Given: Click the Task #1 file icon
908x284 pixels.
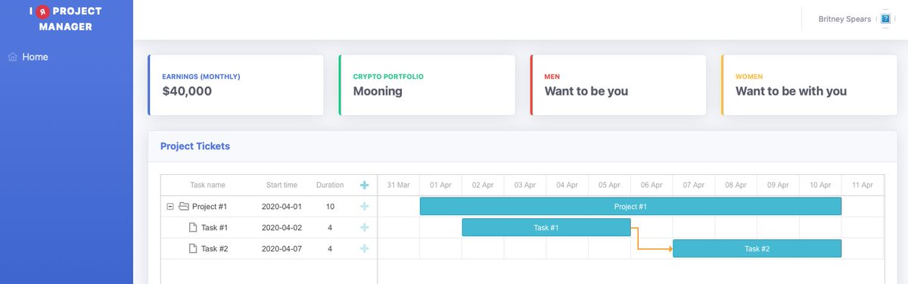Looking at the screenshot, I should click(193, 227).
